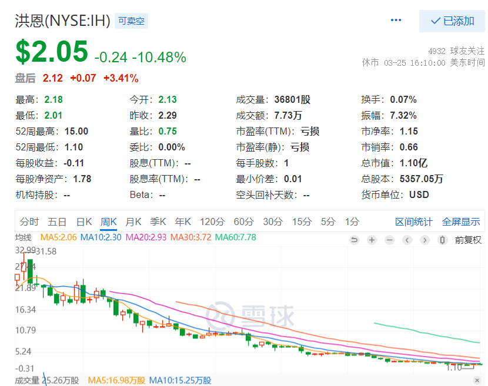The image size is (488, 386).
Task: Click the chart reset (undo) icon
Action: point(354,240)
